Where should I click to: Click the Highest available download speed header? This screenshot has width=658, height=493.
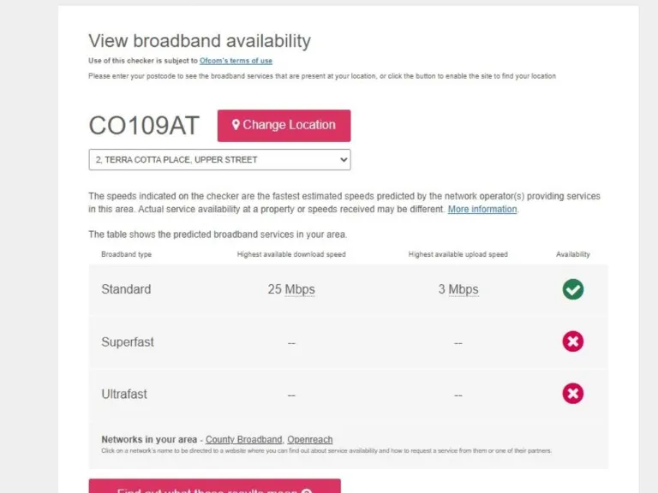pyautogui.click(x=291, y=254)
